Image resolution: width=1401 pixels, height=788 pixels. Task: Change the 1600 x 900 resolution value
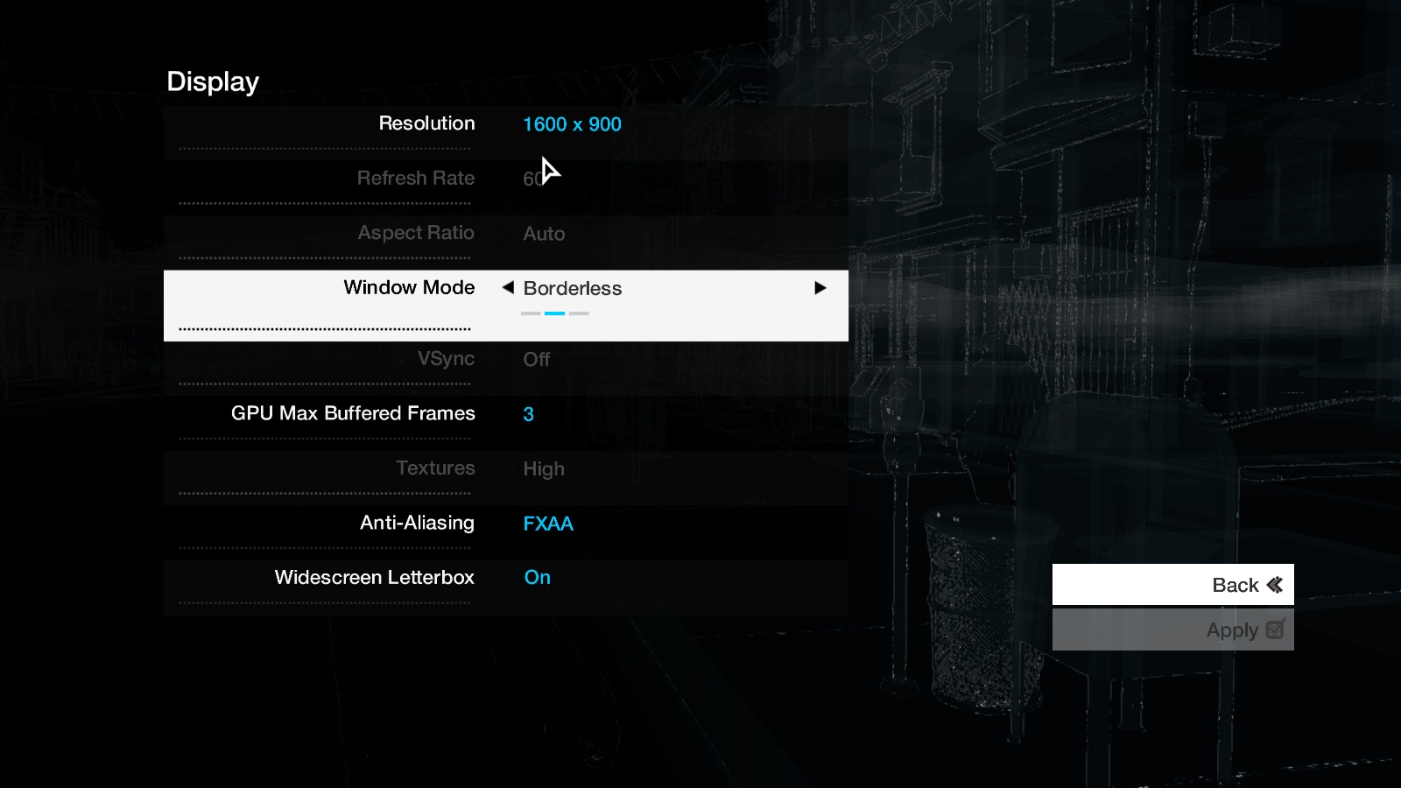pos(572,124)
